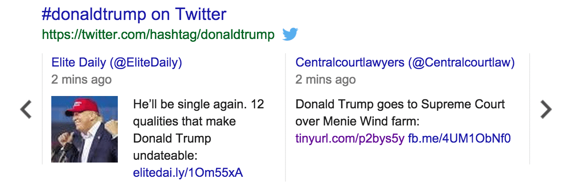Screen dimensions: 570x192
Task: Click the word 'undateable:' in Elite Daily tweet
Action: [x=165, y=155]
